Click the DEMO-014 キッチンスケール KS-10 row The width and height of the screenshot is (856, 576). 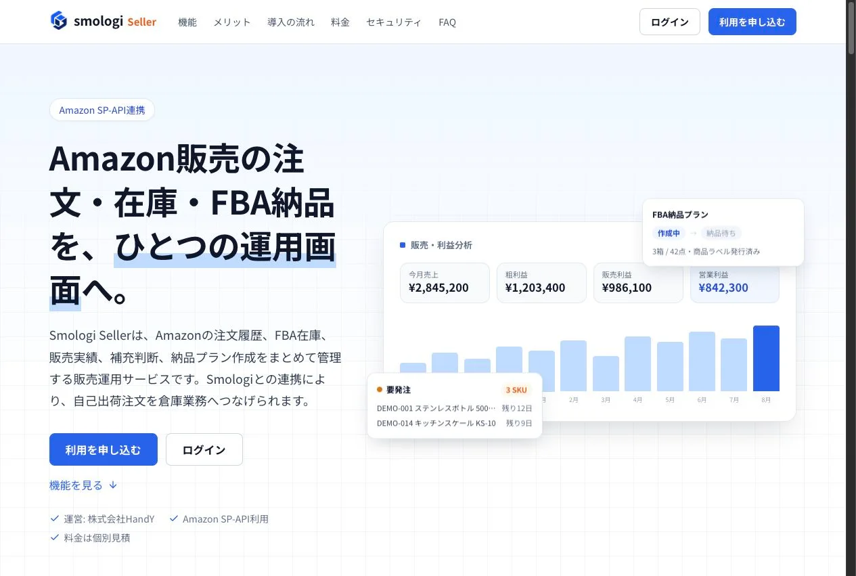[454, 423]
